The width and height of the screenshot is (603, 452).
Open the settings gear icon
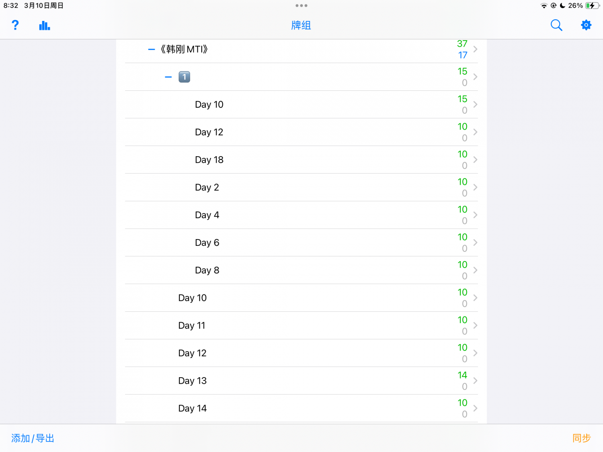586,25
